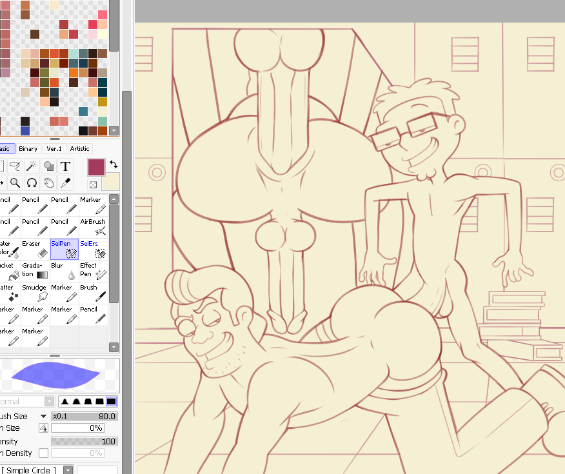565x474 pixels.
Task: Choose the Bucket fill tool
Action: pos(10,271)
